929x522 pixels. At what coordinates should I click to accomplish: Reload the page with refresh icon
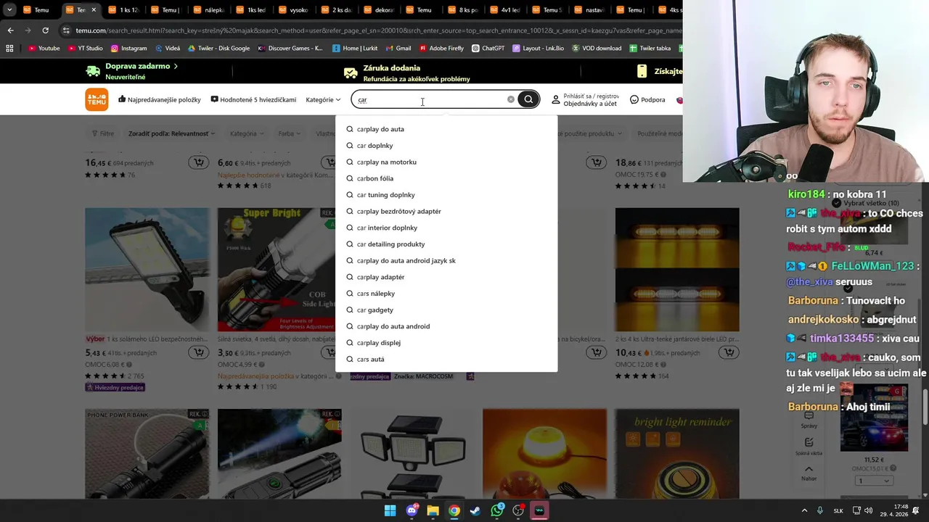click(45, 30)
